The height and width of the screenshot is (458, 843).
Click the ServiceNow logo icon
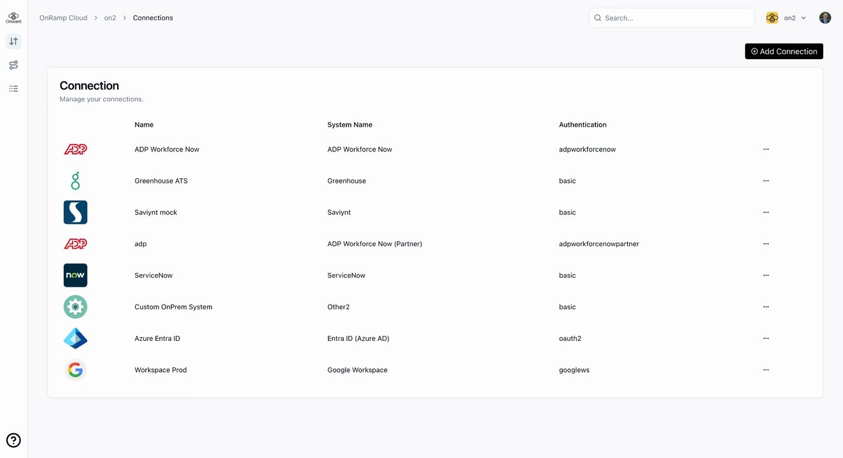click(x=75, y=275)
